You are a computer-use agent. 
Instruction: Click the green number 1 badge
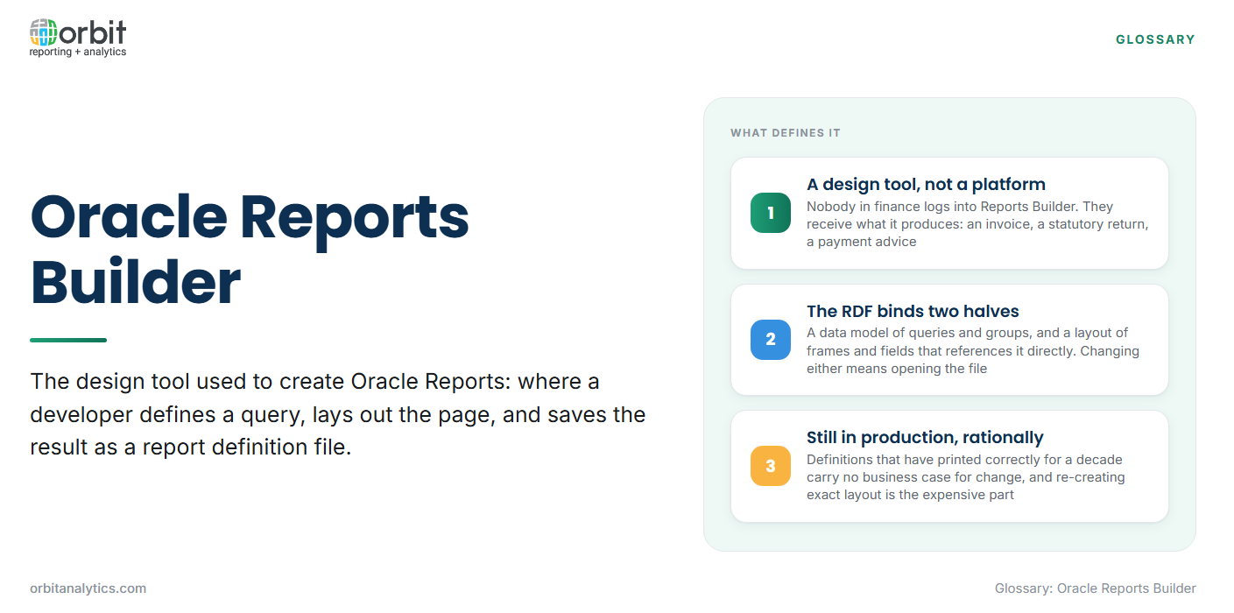point(771,213)
